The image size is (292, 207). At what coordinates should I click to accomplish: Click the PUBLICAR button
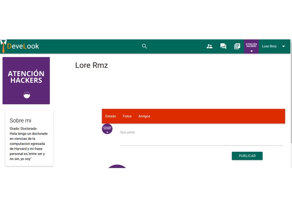click(247, 156)
